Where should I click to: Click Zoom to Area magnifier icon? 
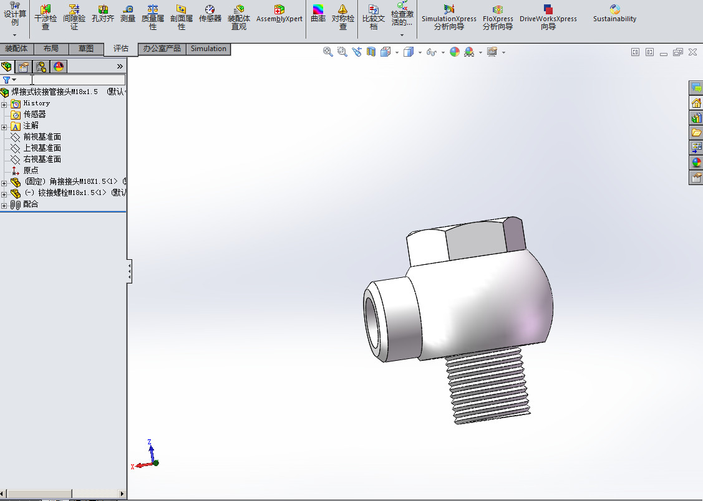click(342, 52)
